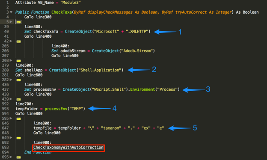Click line number 647 in the gutter
The image size is (267, 160).
click(x=5, y=128)
